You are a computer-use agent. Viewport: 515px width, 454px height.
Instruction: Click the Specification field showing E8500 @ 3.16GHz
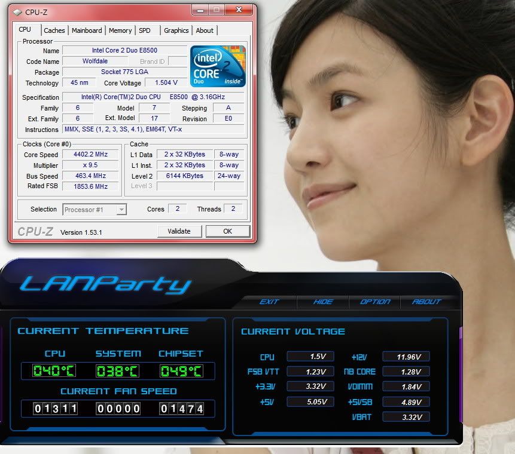(x=153, y=97)
